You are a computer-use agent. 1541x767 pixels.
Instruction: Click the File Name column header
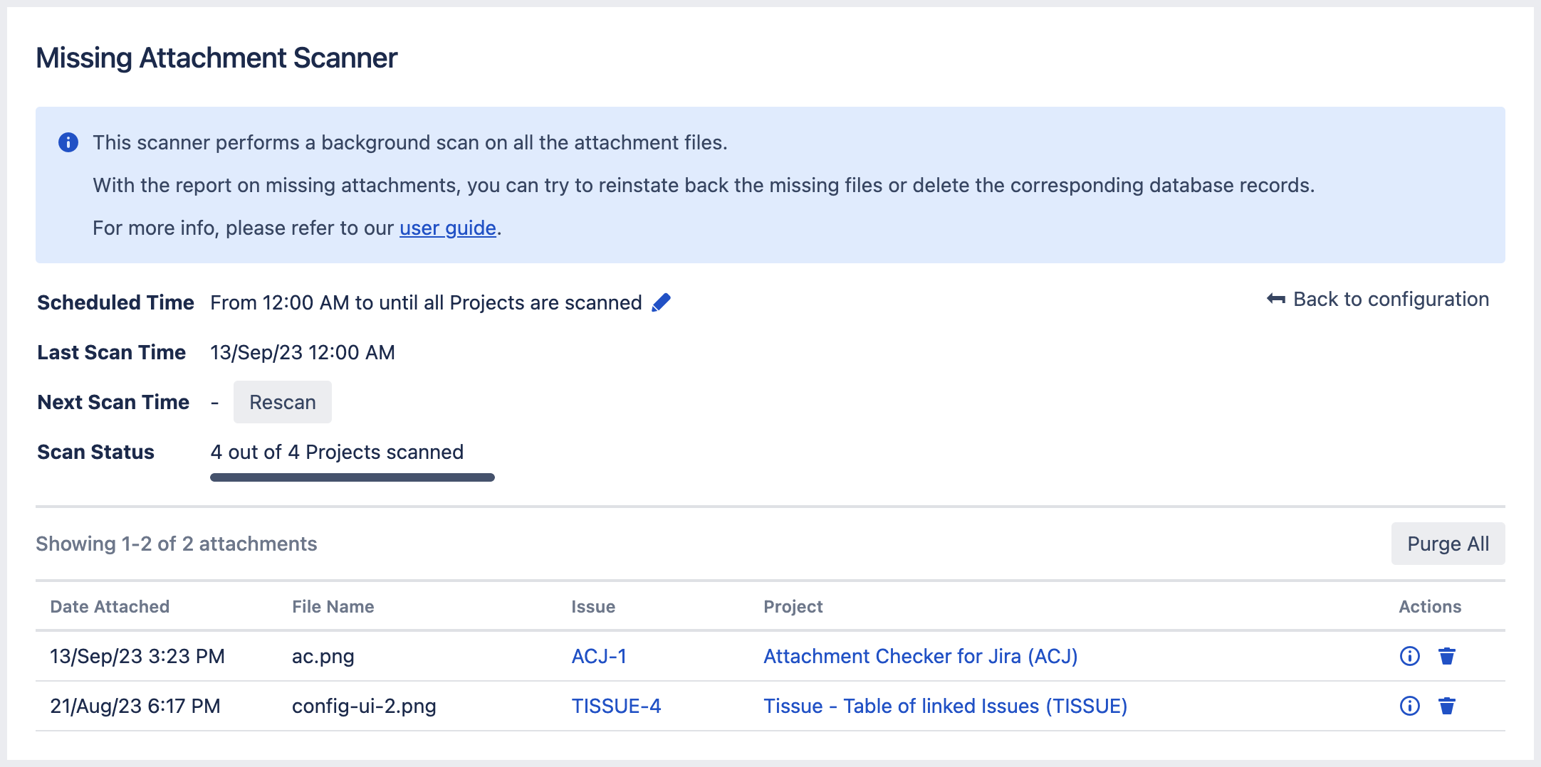(x=333, y=606)
